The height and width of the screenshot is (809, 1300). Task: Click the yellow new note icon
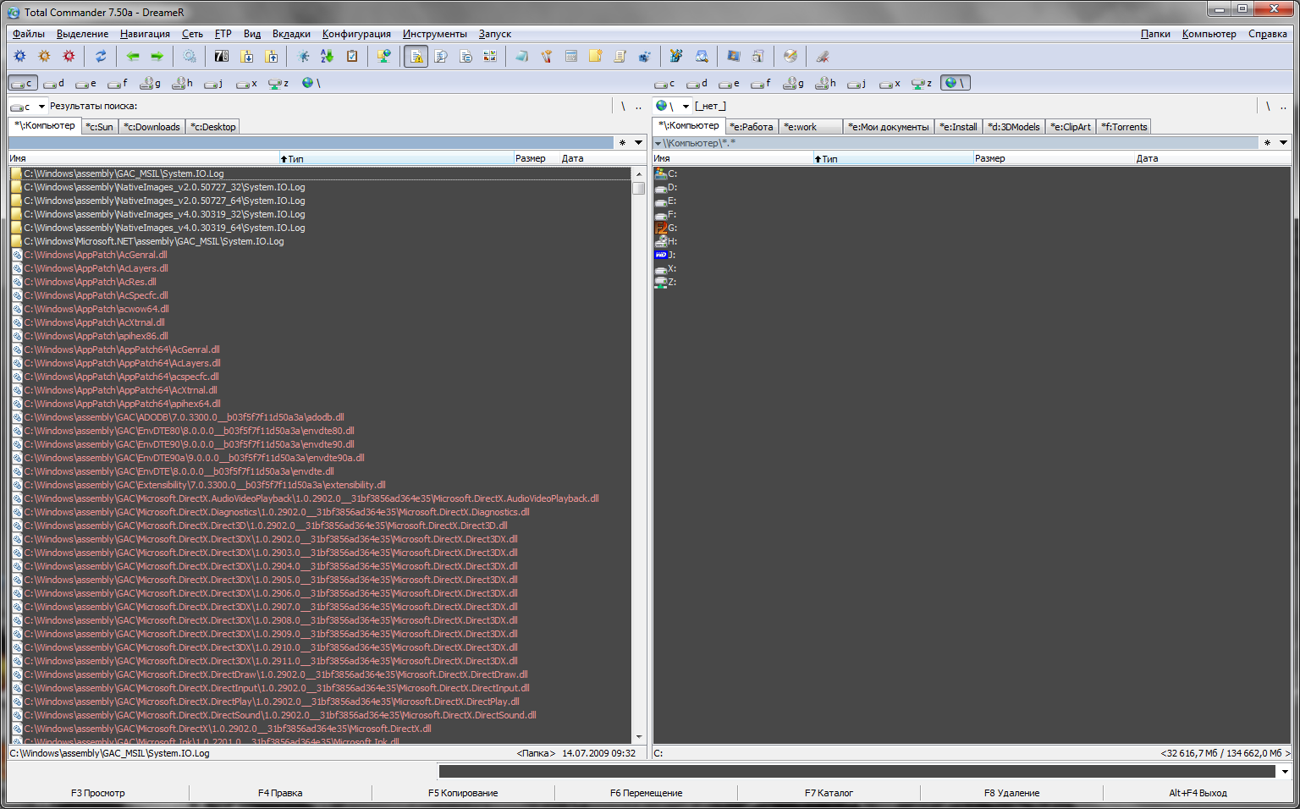(596, 56)
